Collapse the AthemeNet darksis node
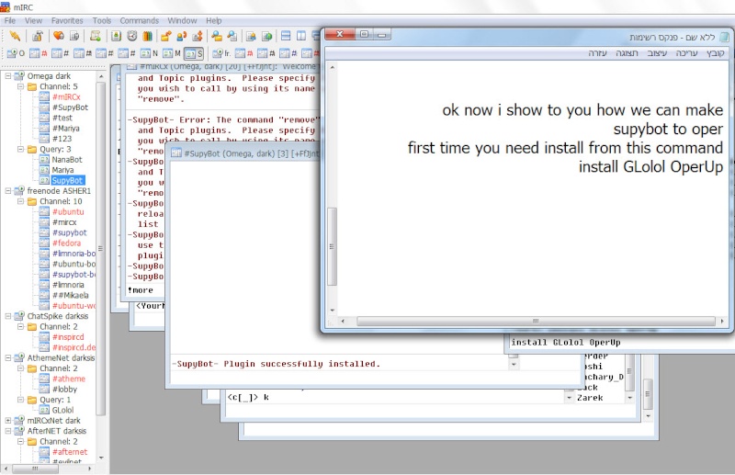The image size is (735, 475). (8, 357)
